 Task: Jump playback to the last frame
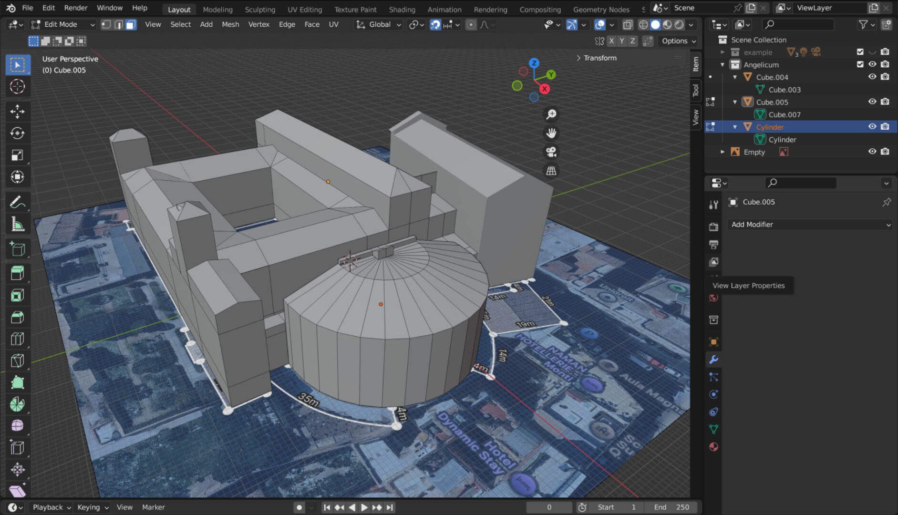[x=390, y=507]
